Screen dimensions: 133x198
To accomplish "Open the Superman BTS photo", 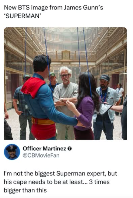I will coord(65,83).
